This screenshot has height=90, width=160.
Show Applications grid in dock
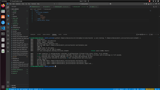tap(3, 87)
